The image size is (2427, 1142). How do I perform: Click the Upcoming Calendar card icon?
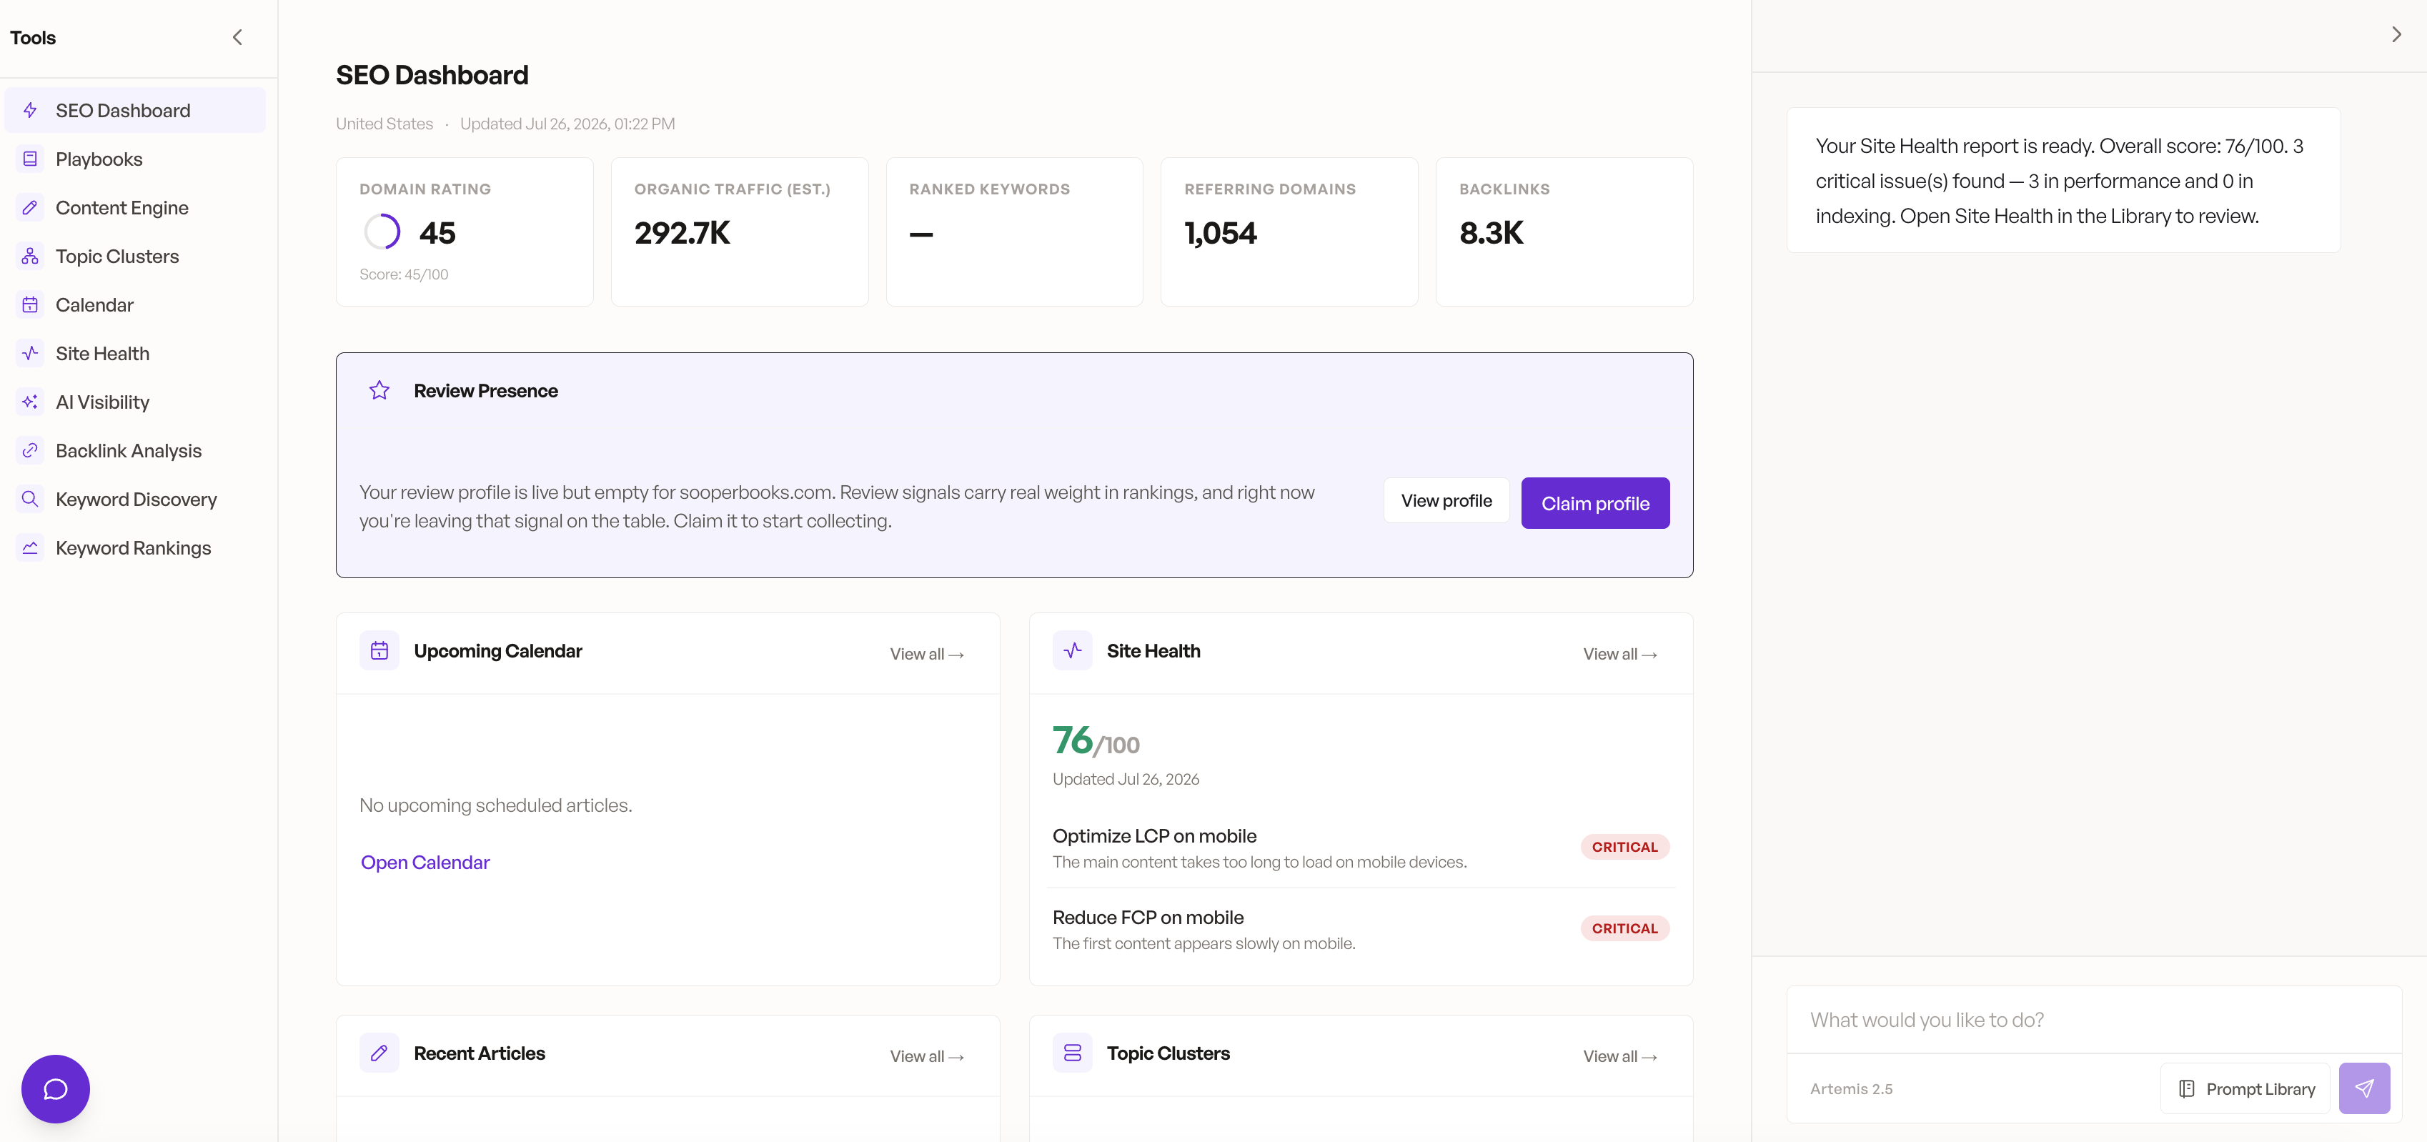click(379, 650)
